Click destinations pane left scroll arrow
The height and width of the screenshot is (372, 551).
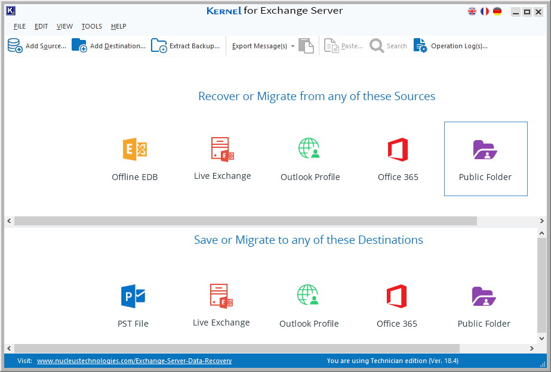click(x=9, y=349)
